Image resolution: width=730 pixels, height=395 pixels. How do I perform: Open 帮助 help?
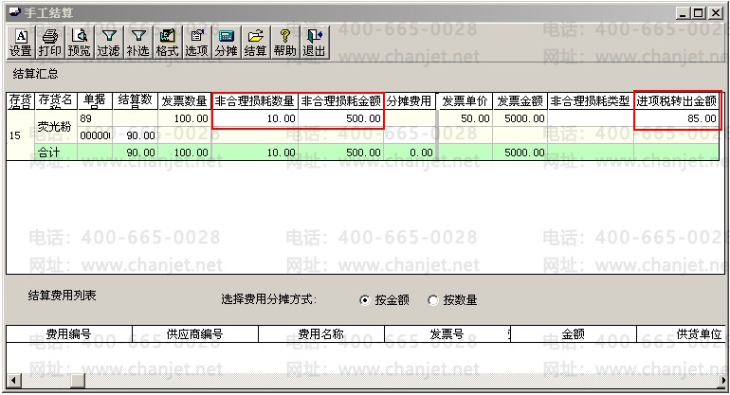click(284, 43)
